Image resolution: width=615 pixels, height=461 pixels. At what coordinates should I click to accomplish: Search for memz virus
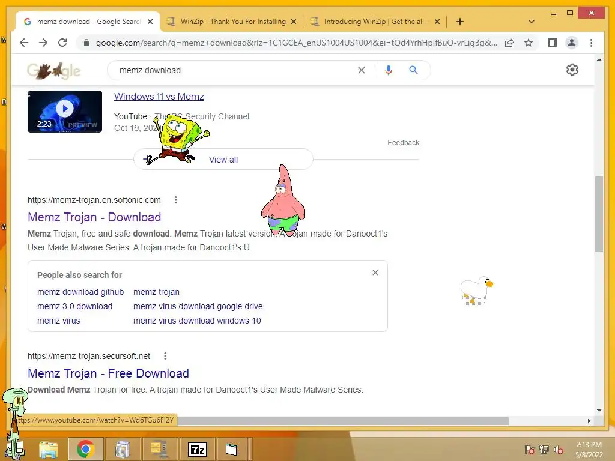point(58,321)
